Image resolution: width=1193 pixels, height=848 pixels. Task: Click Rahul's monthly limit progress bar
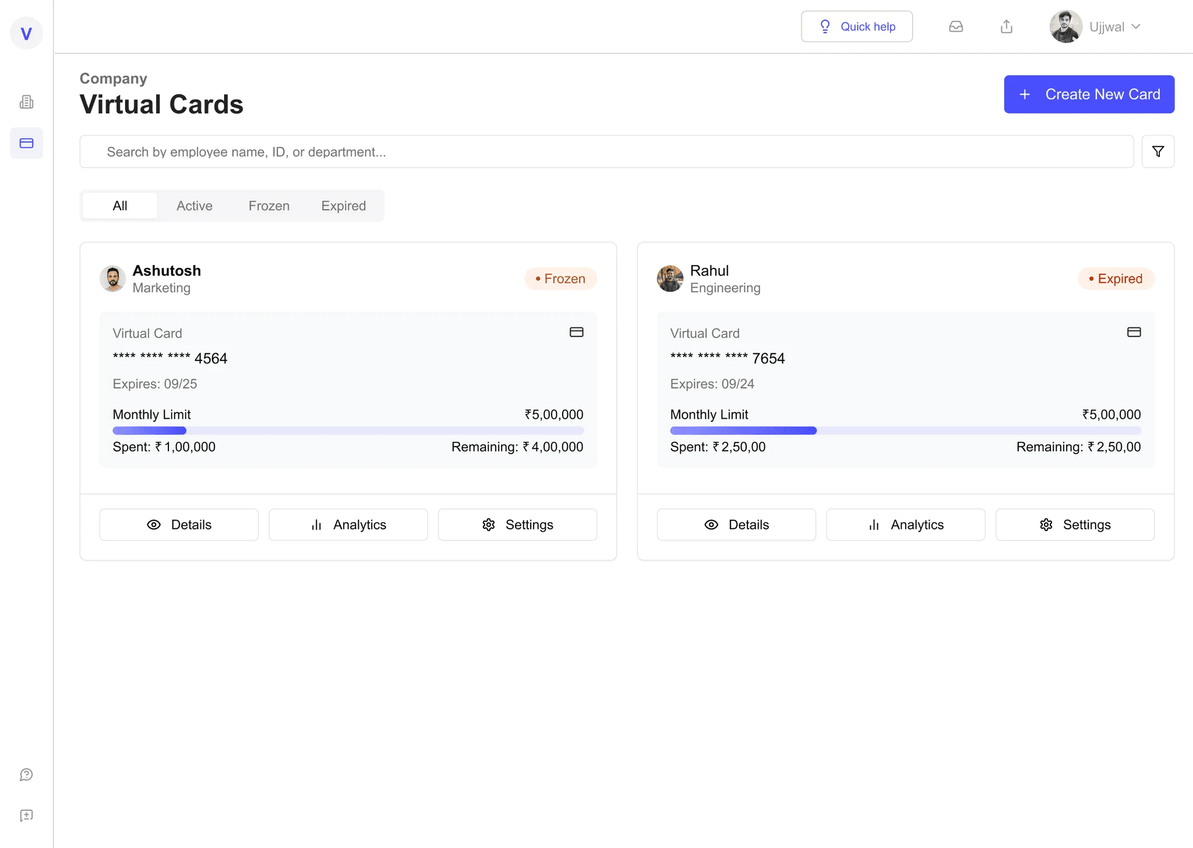(906, 431)
